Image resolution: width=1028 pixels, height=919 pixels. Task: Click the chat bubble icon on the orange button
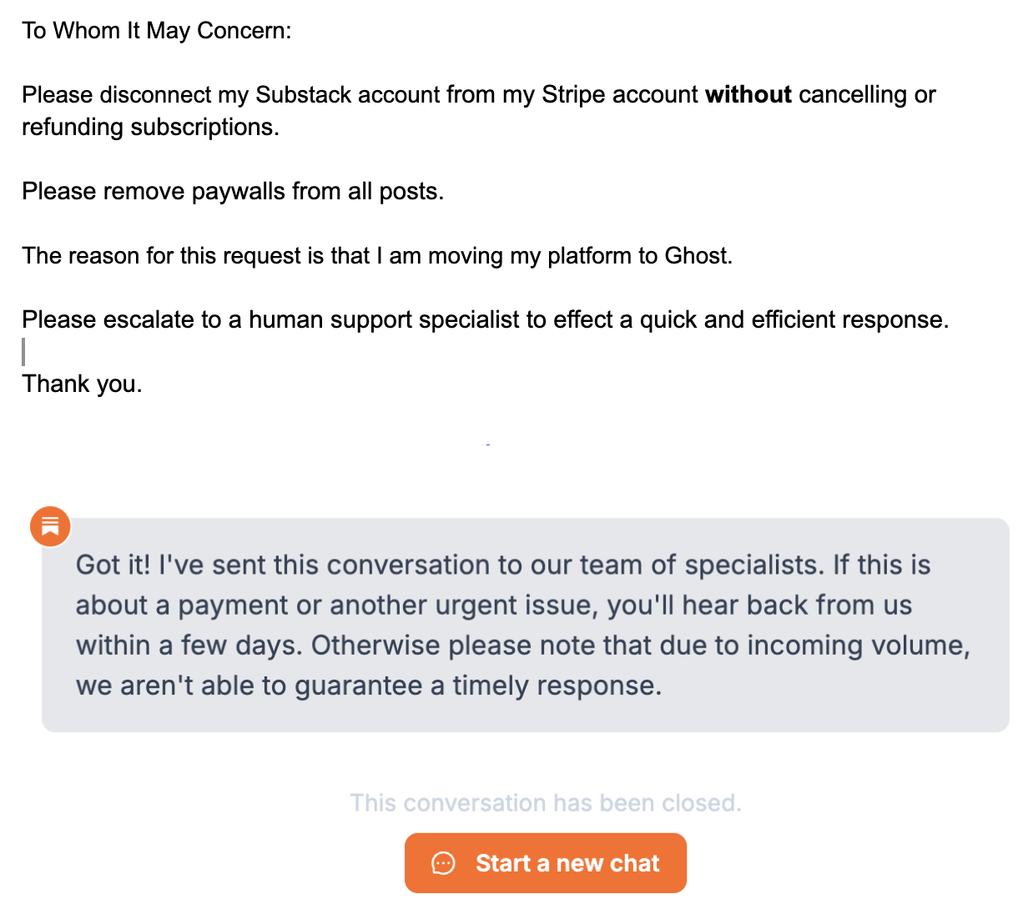click(x=443, y=863)
